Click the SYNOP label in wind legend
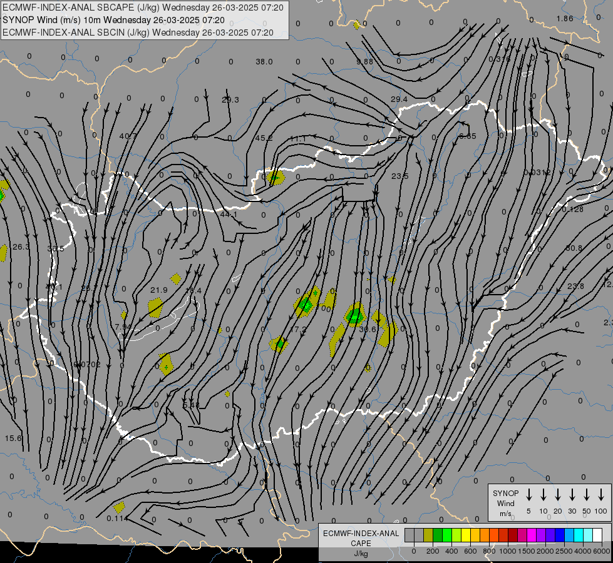Image resolution: width=613 pixels, height=563 pixels. coord(505,494)
